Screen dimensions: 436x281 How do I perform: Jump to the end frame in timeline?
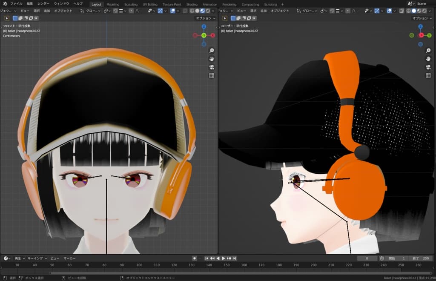235,258
